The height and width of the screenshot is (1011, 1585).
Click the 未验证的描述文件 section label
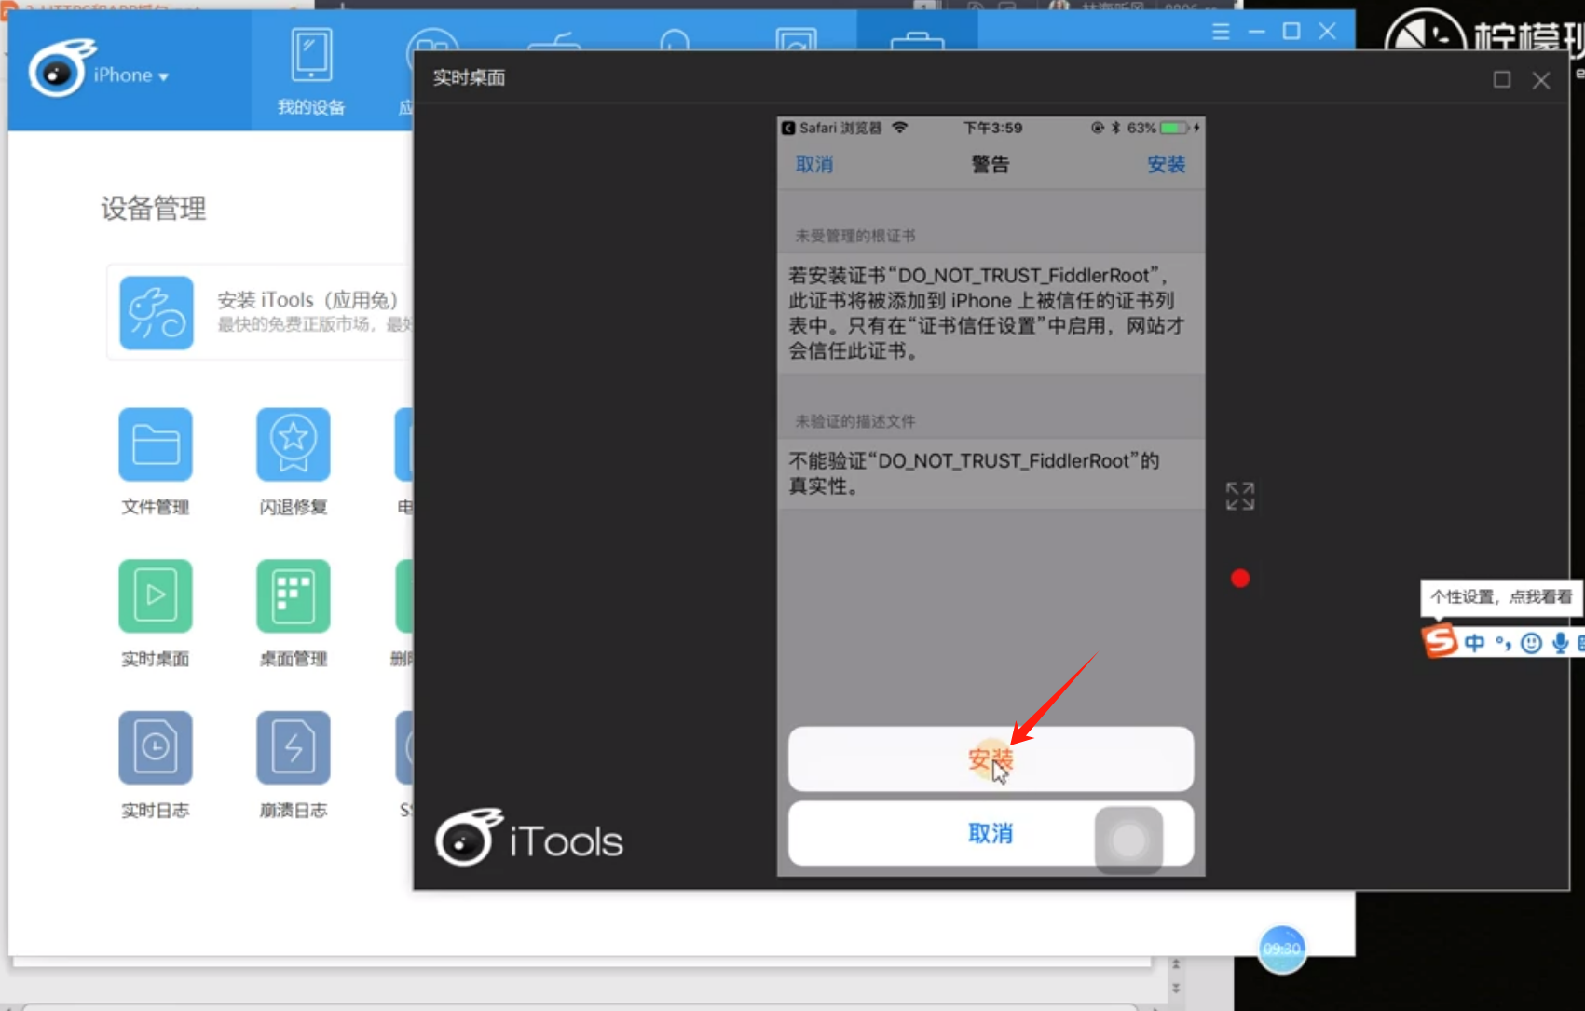click(855, 421)
